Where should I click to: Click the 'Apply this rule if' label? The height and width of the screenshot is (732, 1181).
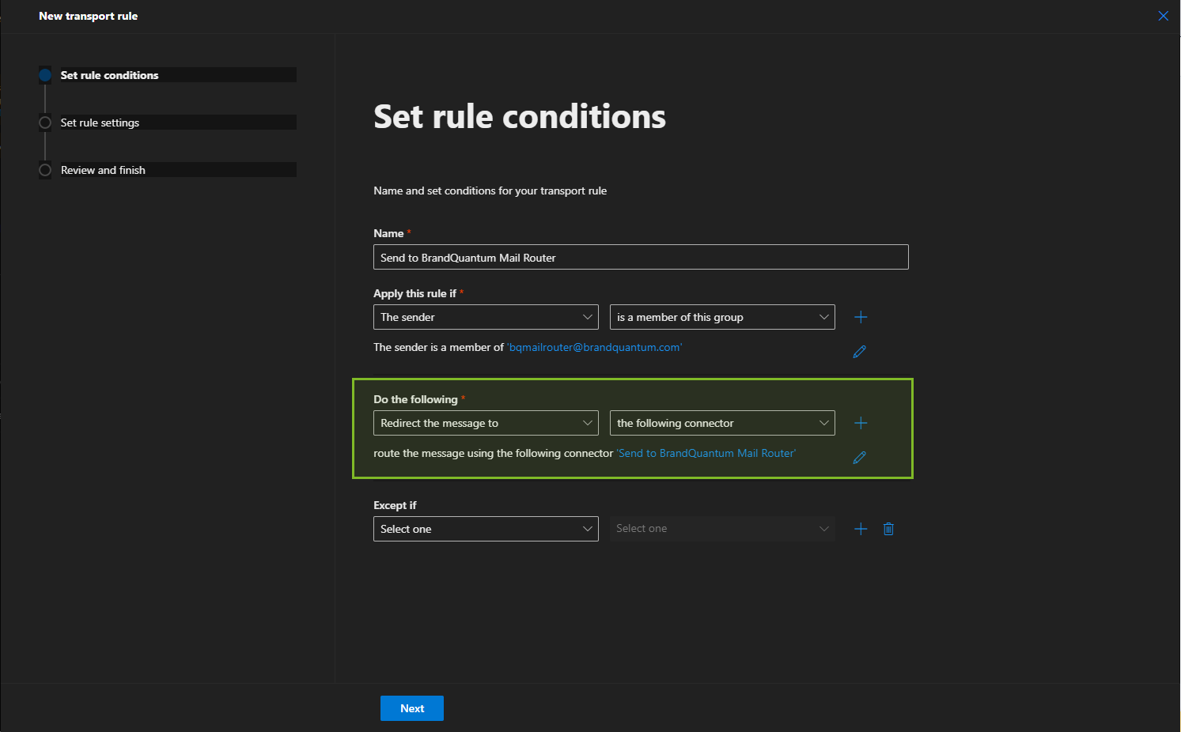(415, 293)
